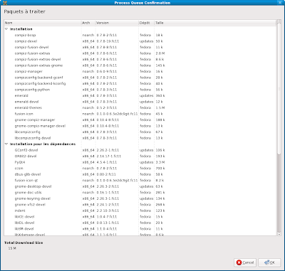This screenshot has width=285, height=271.
Task: Cancel the process queue
Action: [245, 262]
